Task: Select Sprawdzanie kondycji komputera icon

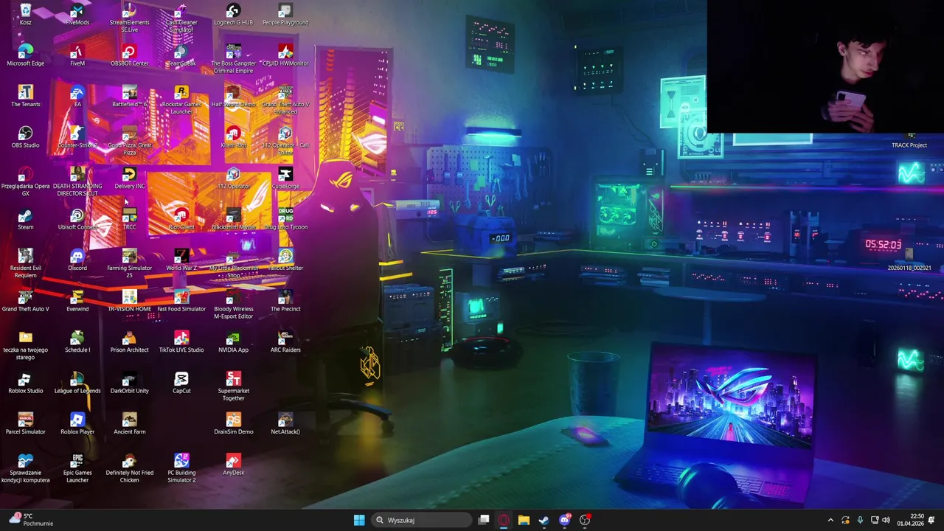Action: [x=26, y=468]
